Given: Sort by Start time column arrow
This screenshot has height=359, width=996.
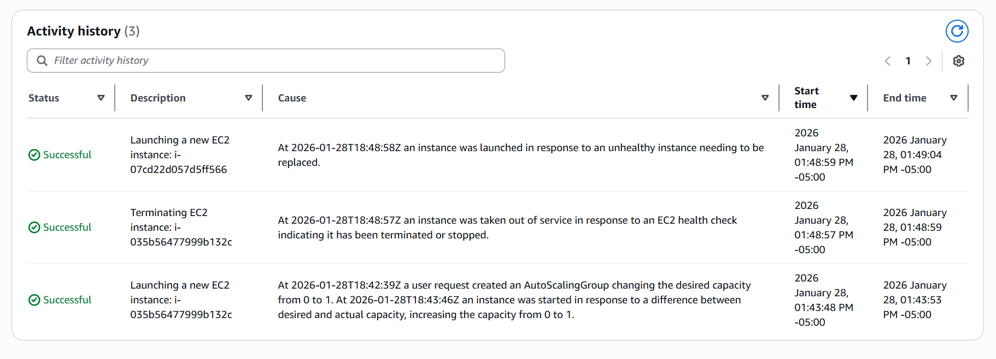Looking at the screenshot, I should [853, 98].
